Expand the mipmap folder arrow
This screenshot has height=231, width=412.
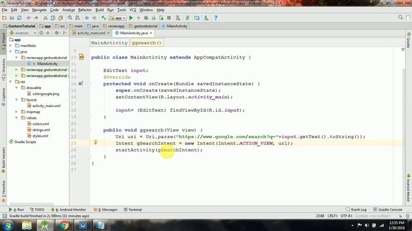(x=17, y=112)
